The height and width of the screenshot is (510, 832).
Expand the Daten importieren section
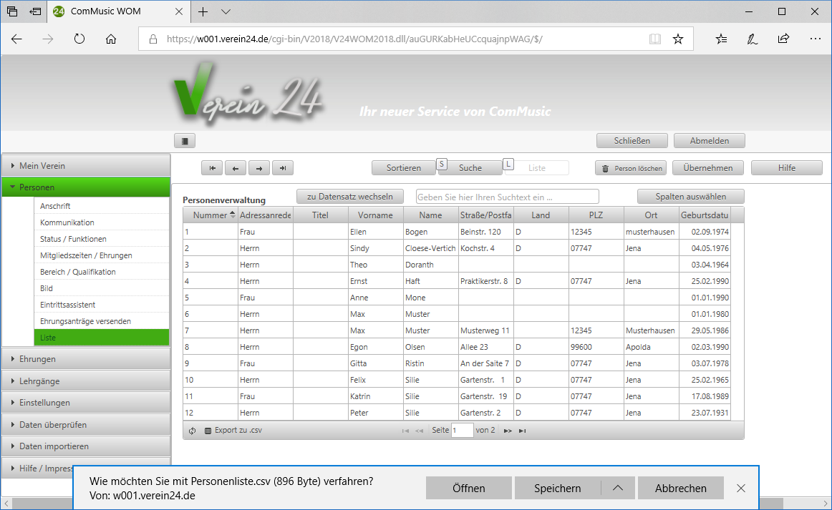pyautogui.click(x=86, y=446)
